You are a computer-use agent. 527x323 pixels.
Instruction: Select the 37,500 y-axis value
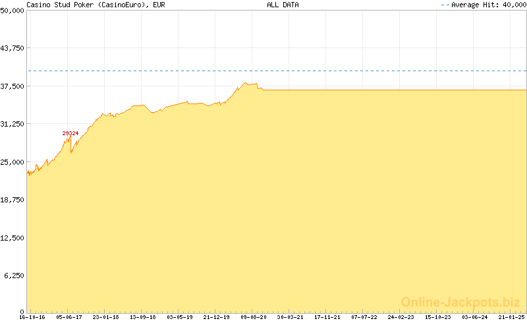(13, 86)
